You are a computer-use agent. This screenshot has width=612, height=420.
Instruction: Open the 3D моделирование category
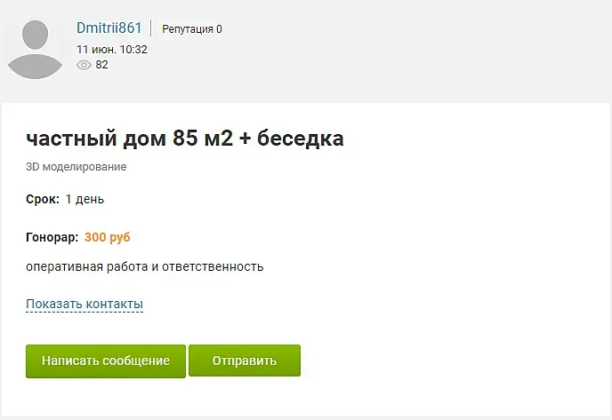[76, 167]
